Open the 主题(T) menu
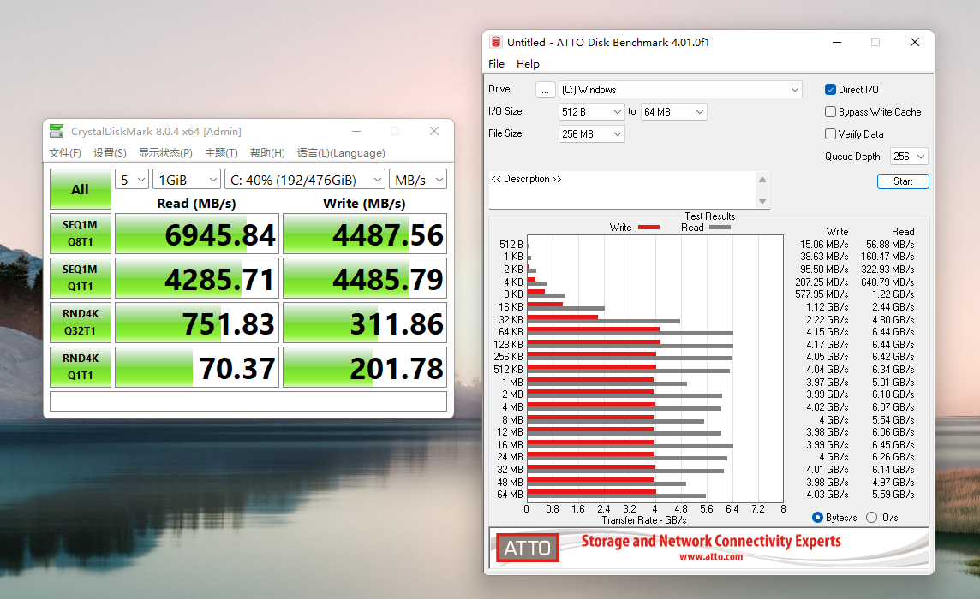The image size is (980, 599). 221,153
